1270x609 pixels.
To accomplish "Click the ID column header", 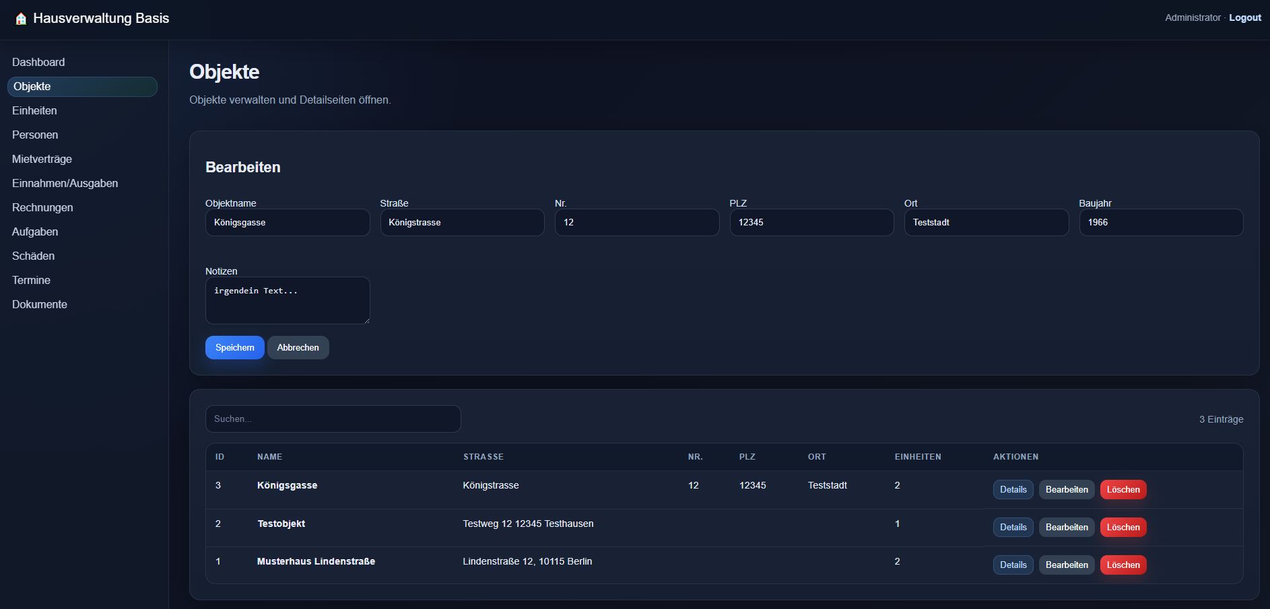I will 220,457.
